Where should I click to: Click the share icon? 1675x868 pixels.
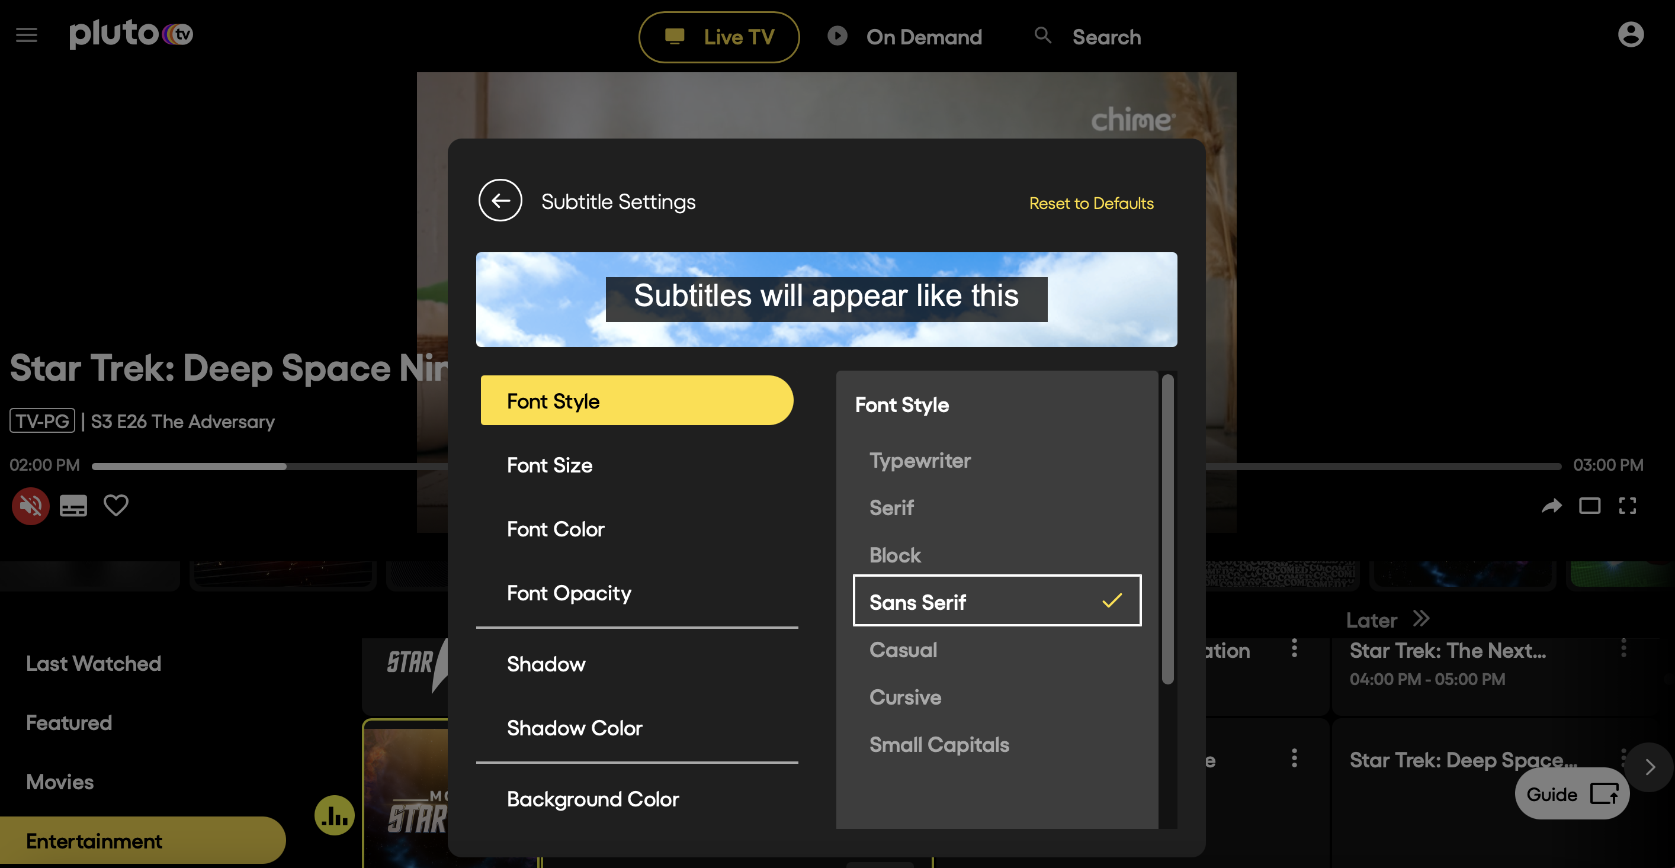click(x=1551, y=506)
